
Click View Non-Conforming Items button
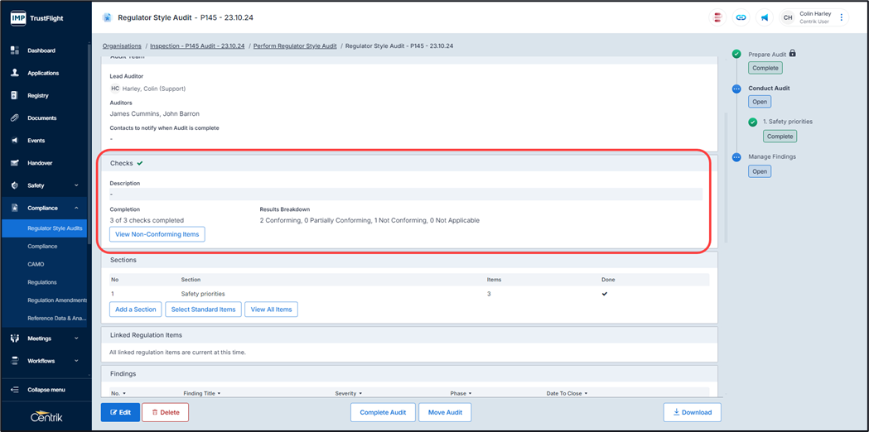click(157, 234)
